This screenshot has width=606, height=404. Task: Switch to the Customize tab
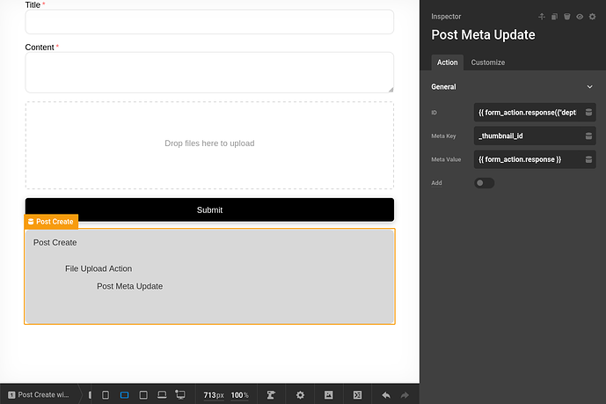tap(487, 62)
